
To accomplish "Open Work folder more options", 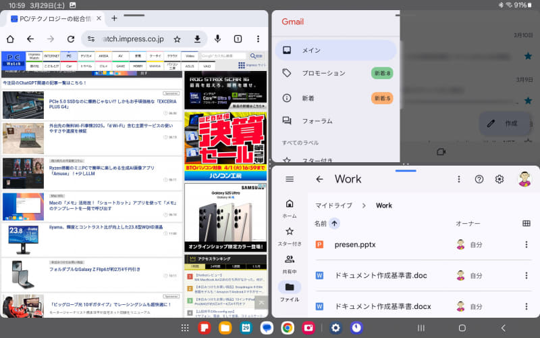I will [459, 179].
